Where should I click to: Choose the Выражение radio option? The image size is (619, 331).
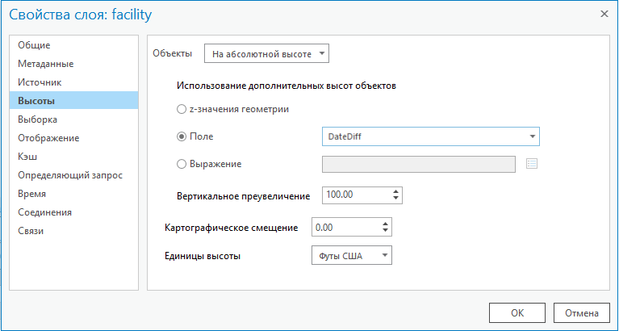click(181, 164)
